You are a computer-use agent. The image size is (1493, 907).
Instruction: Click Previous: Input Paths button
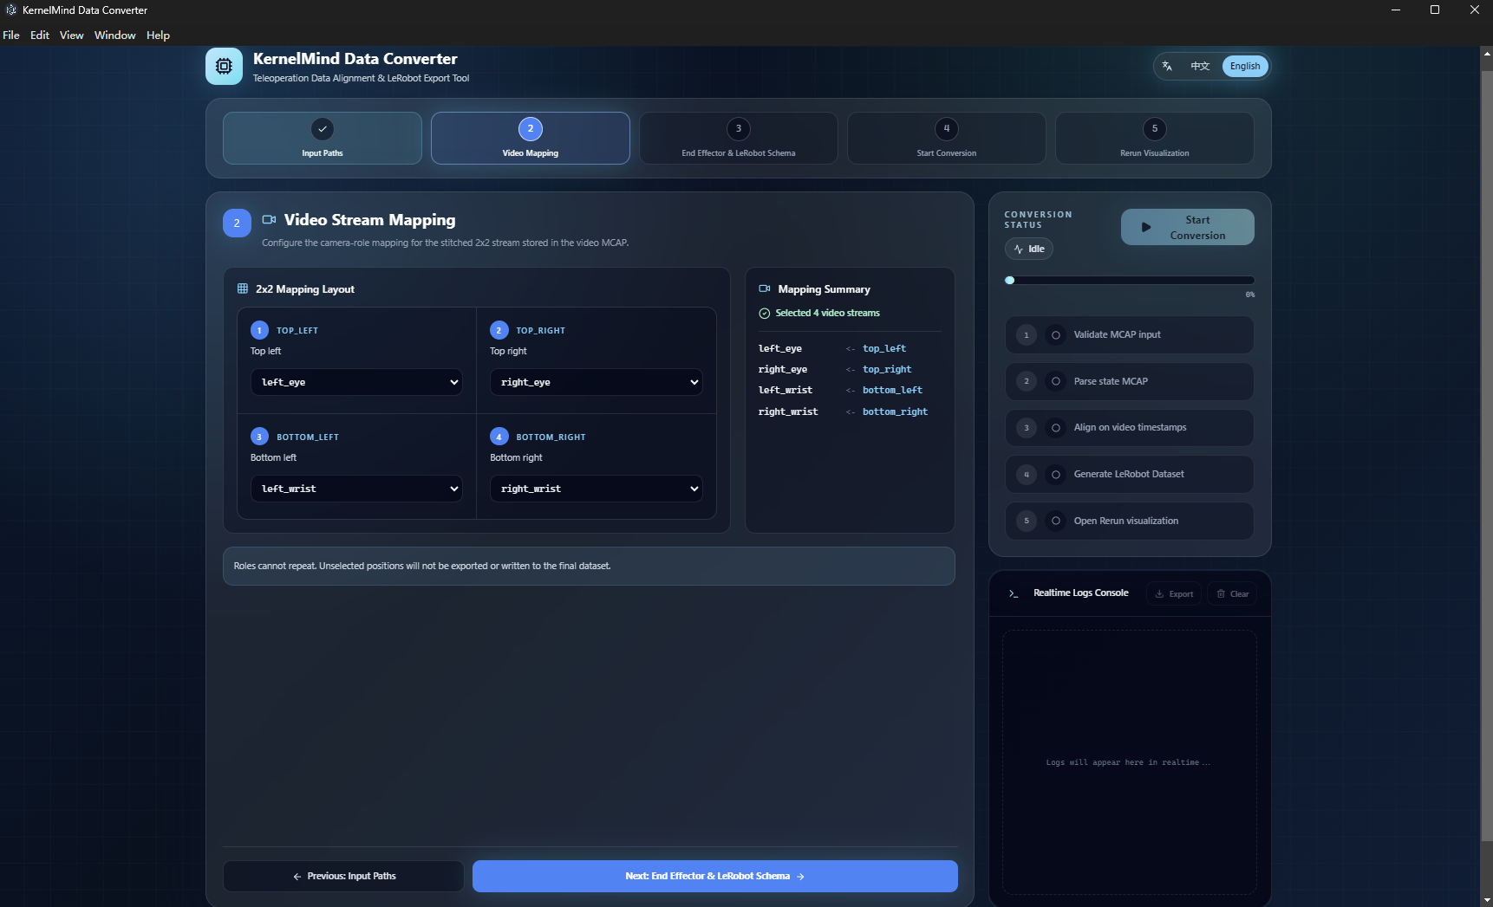pyautogui.click(x=343, y=876)
